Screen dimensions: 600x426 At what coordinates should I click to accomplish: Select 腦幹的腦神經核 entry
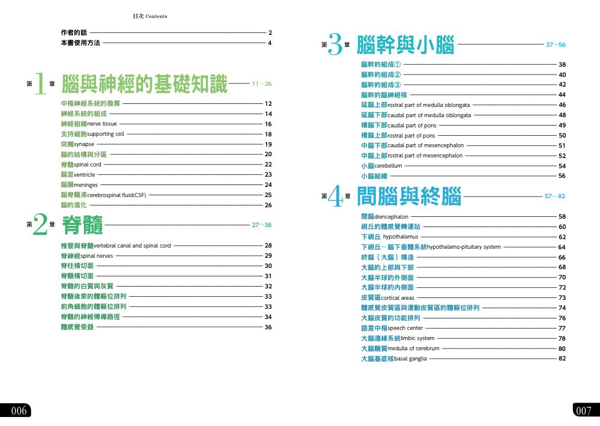coord(384,95)
